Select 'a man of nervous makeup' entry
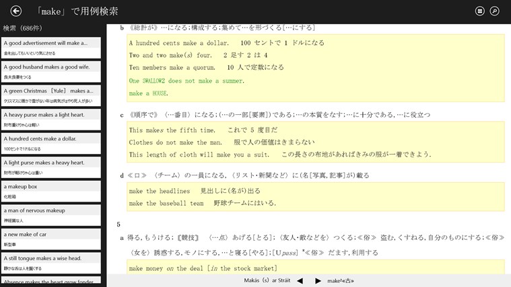The width and height of the screenshot is (511, 287). coord(52,214)
